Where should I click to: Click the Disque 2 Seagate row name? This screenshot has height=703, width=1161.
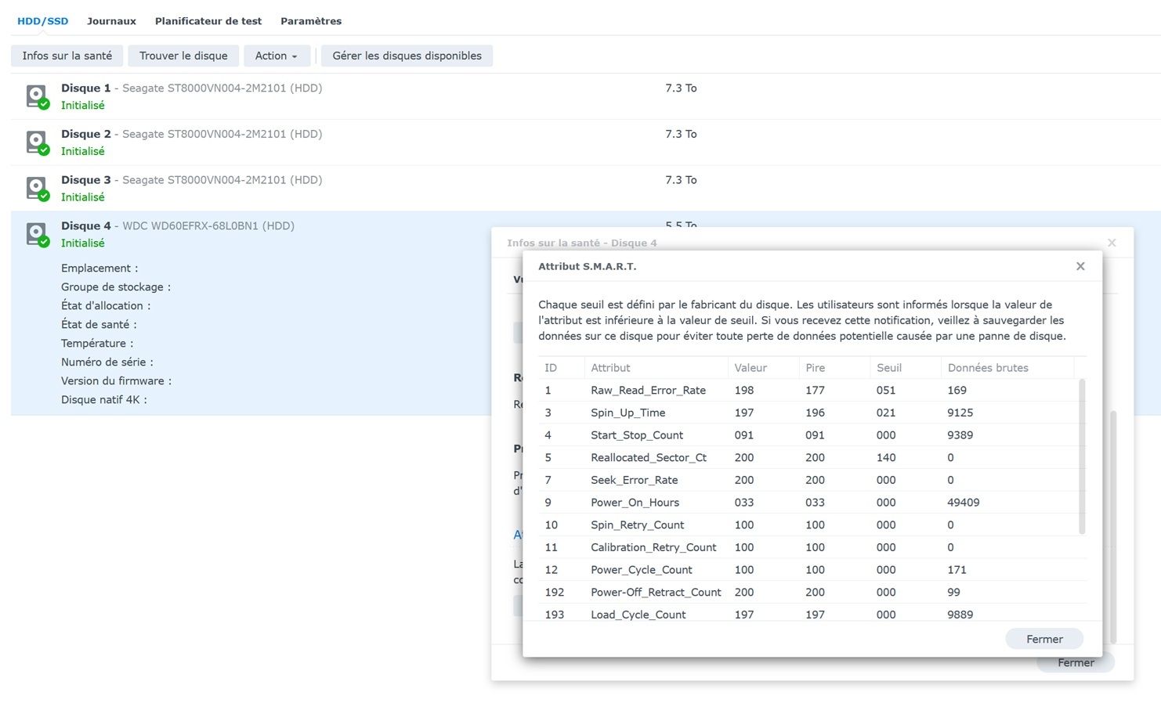192,134
